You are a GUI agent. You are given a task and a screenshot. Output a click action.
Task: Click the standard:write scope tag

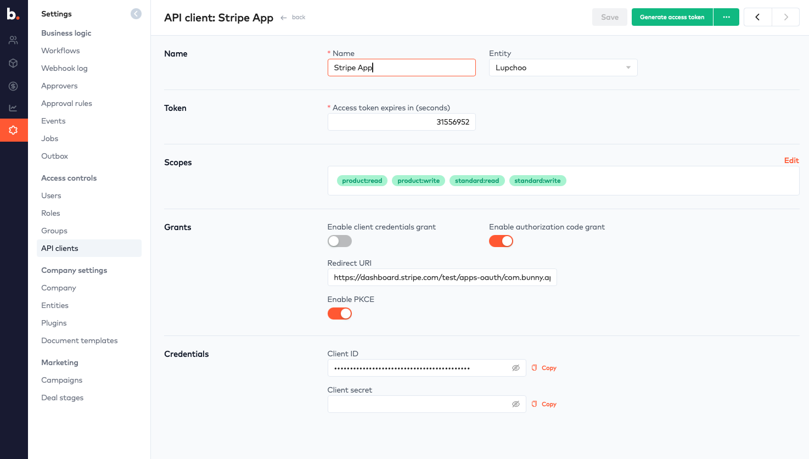click(537, 181)
